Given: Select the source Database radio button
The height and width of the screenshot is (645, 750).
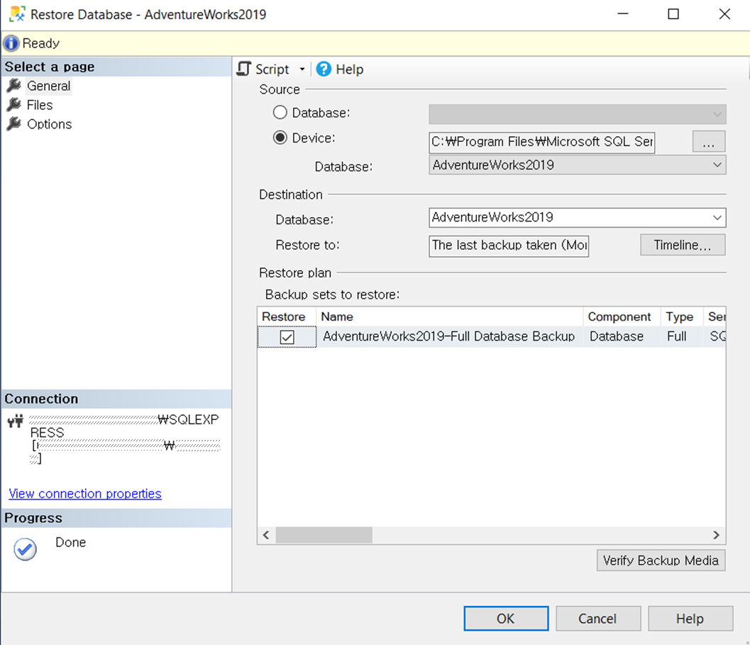Looking at the screenshot, I should click(280, 112).
